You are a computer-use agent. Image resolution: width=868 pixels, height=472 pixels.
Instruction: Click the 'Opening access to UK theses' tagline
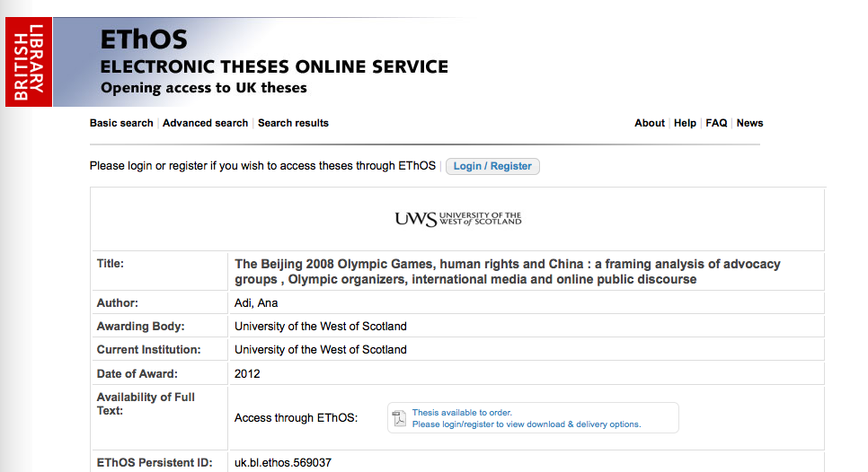tap(204, 88)
